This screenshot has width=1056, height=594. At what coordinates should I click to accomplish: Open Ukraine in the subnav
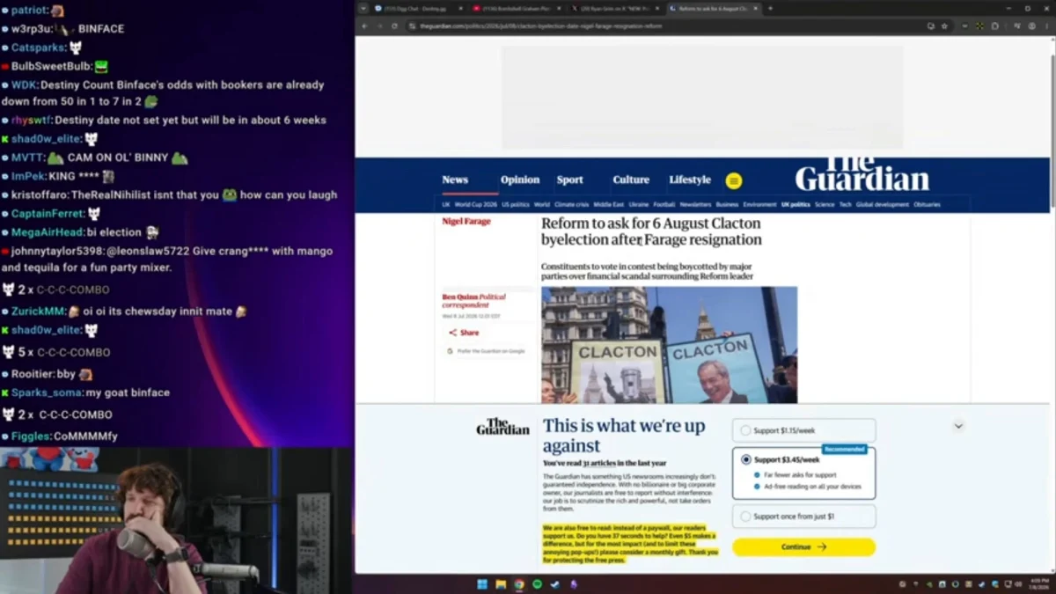click(x=639, y=204)
